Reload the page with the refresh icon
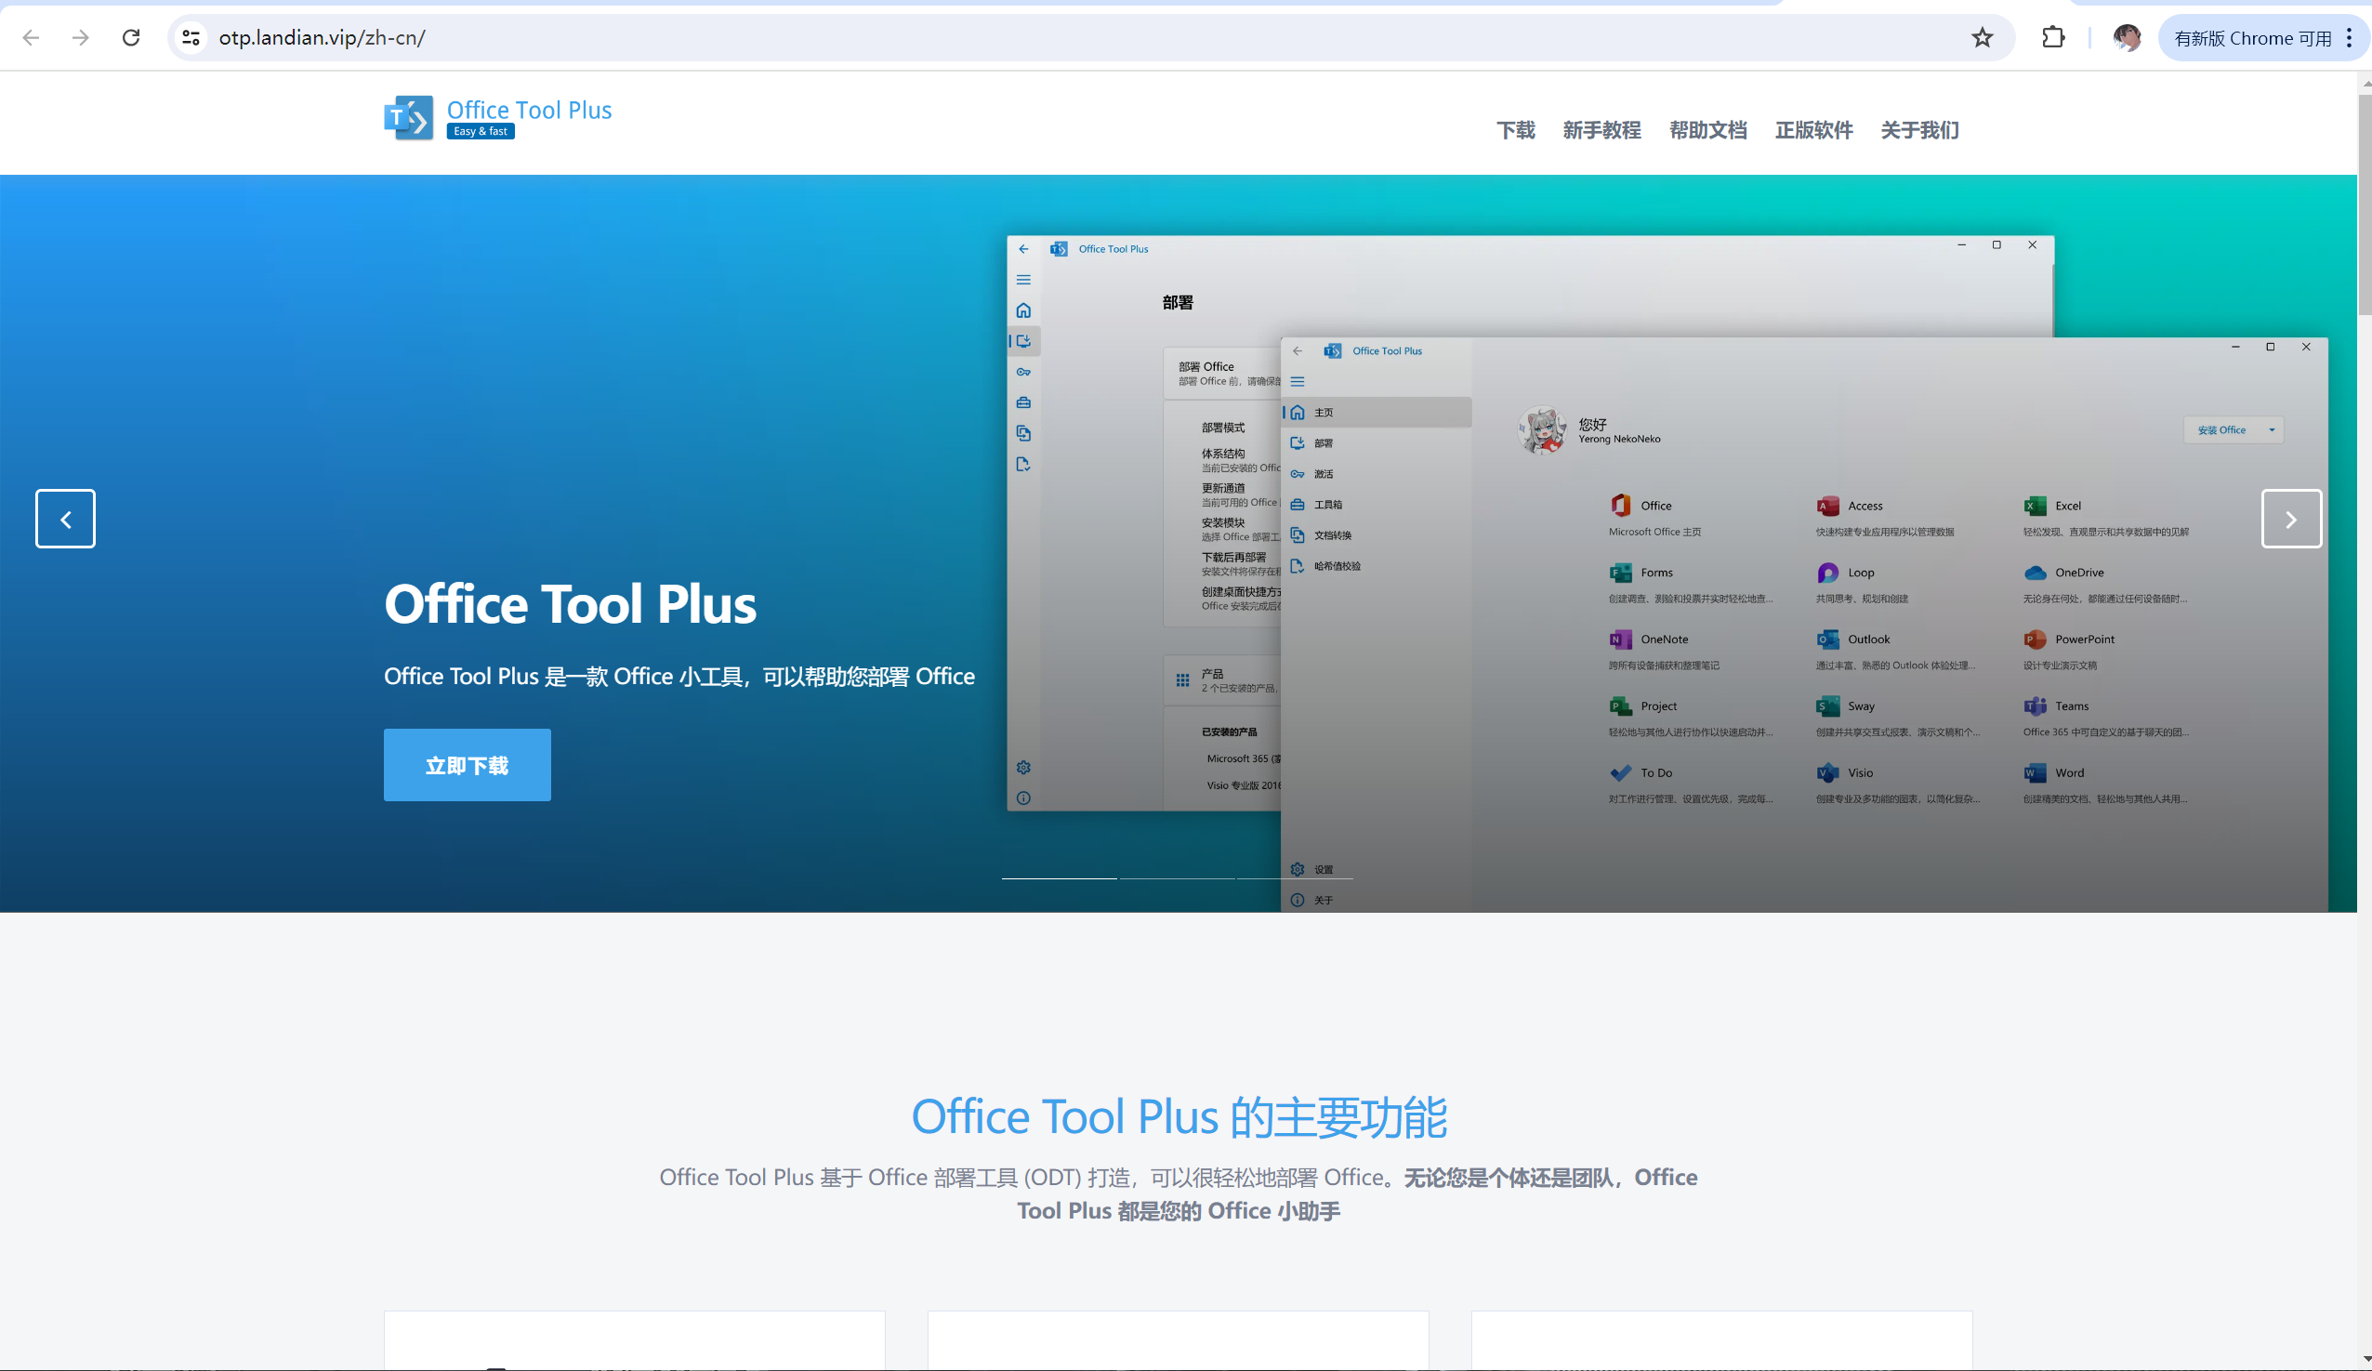This screenshot has width=2372, height=1371. (x=131, y=37)
